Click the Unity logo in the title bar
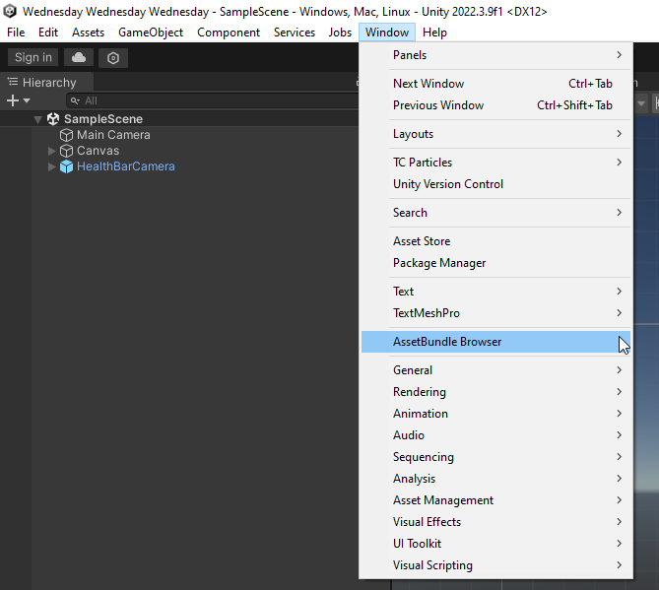This screenshot has height=590, width=659. pos(9,12)
